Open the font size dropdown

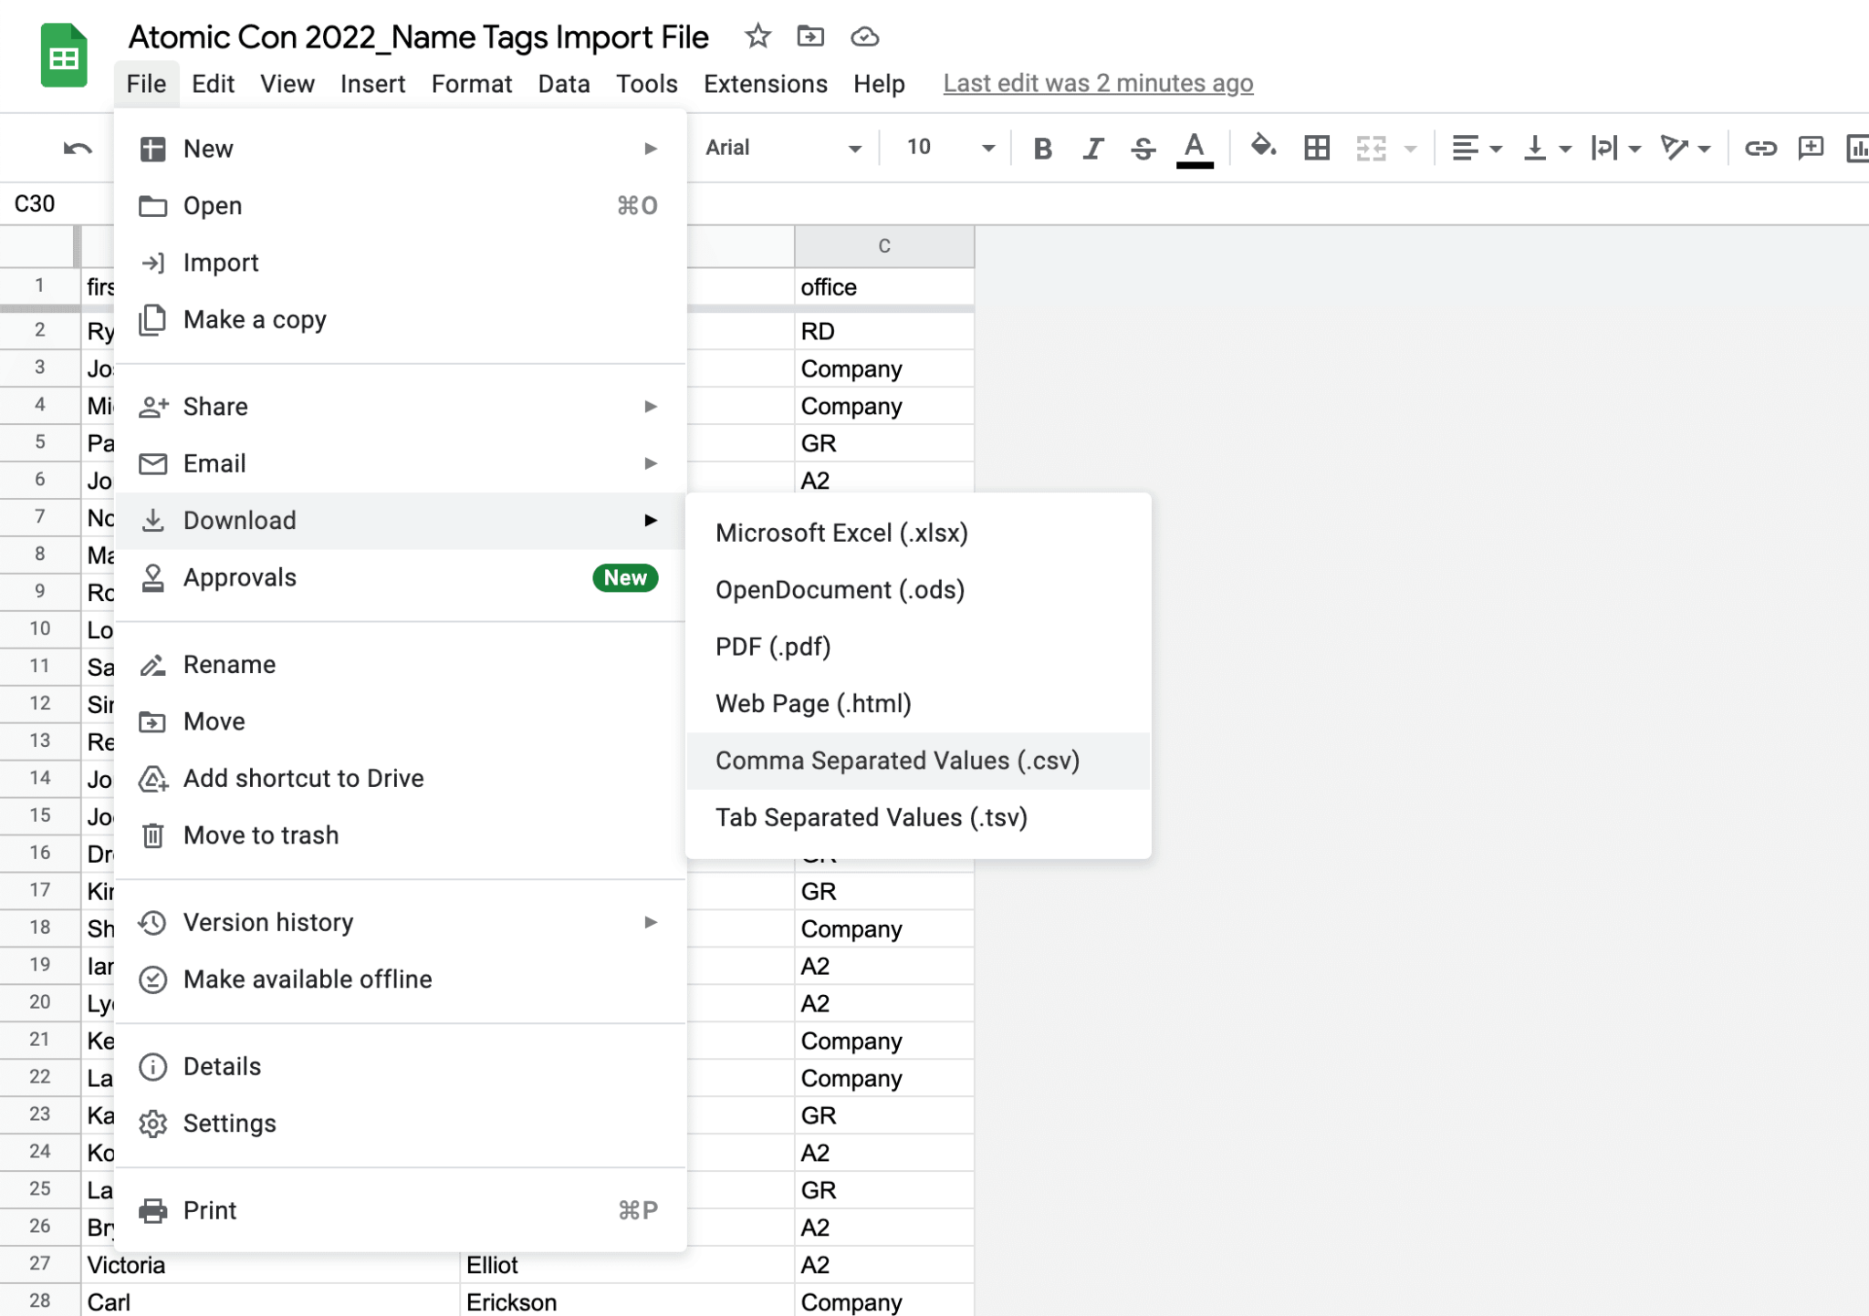(987, 147)
